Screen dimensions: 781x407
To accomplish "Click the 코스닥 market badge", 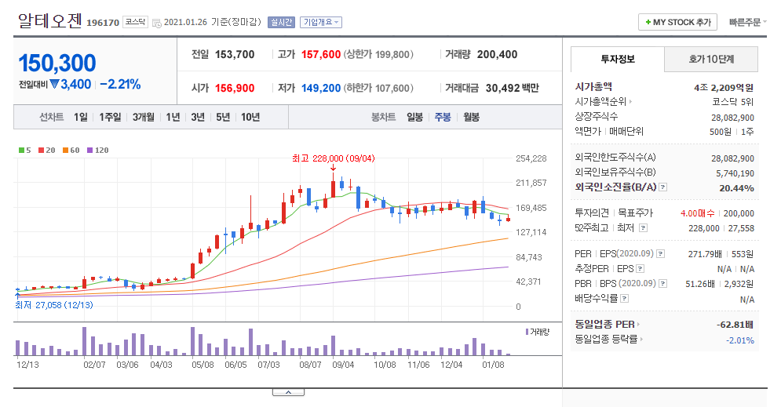I will 135,22.
